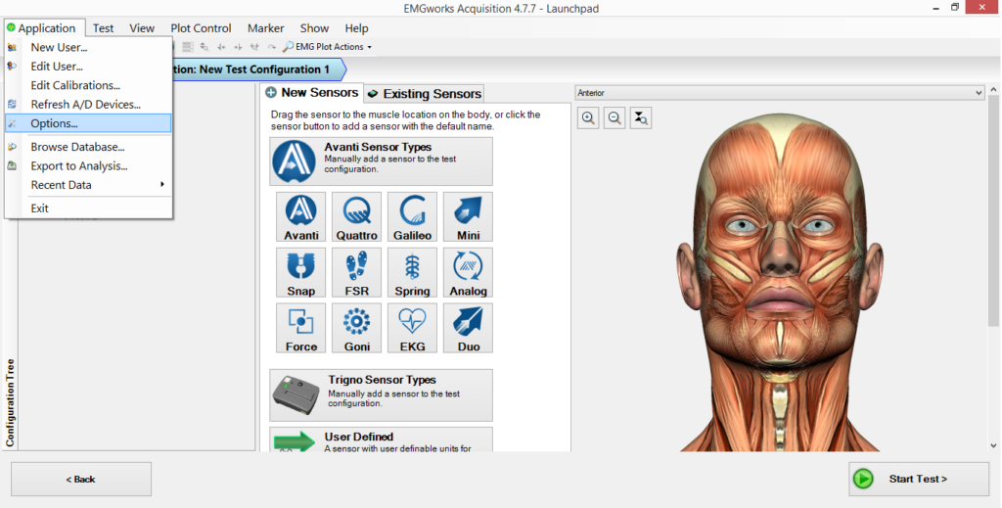Add a Mini sensor
1002x508 pixels.
coord(468,216)
